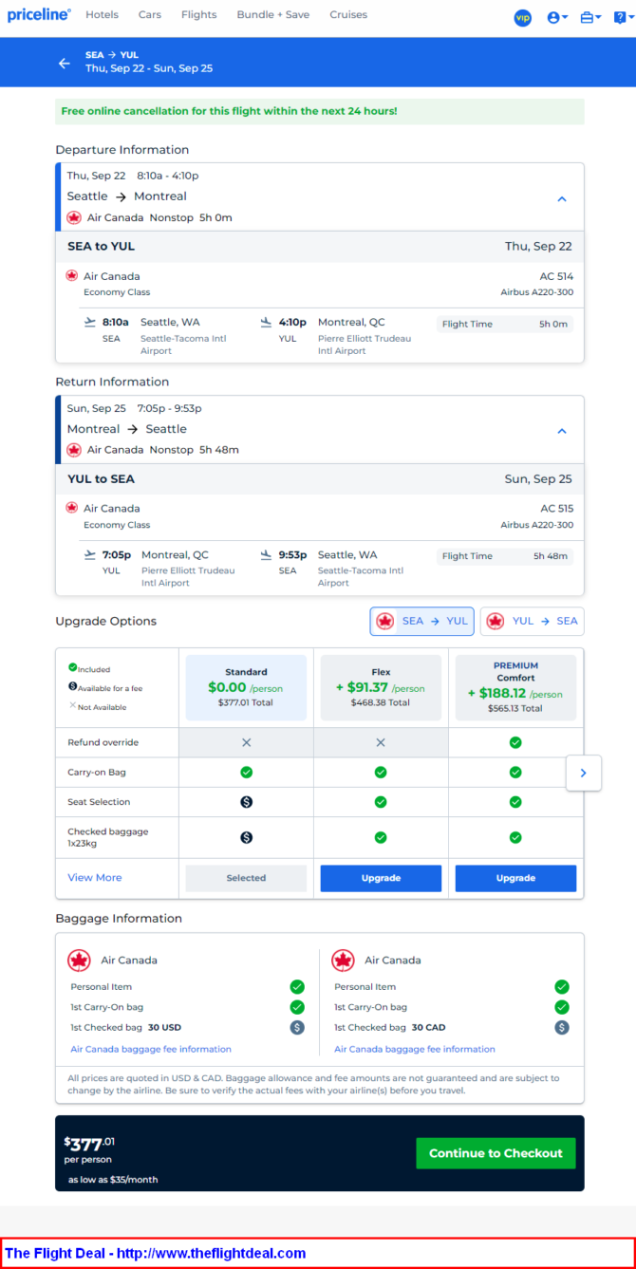Click the Premium Comfort Upgrade button

click(515, 878)
